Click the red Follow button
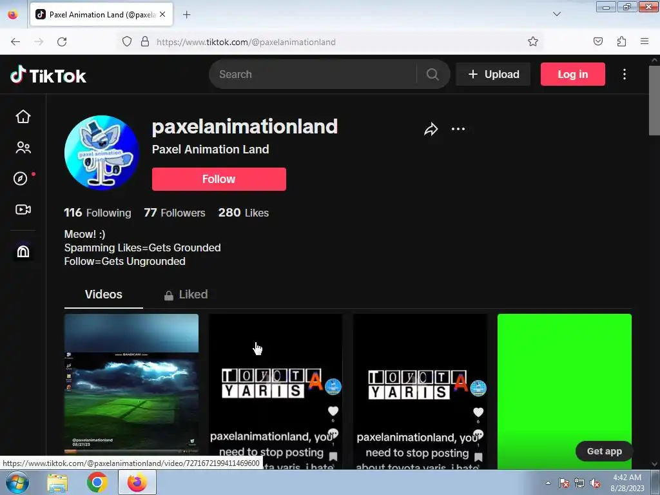Screen dimensions: 660x495 click(x=219, y=179)
